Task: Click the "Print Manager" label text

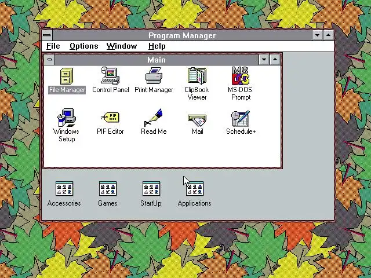Action: (154, 90)
